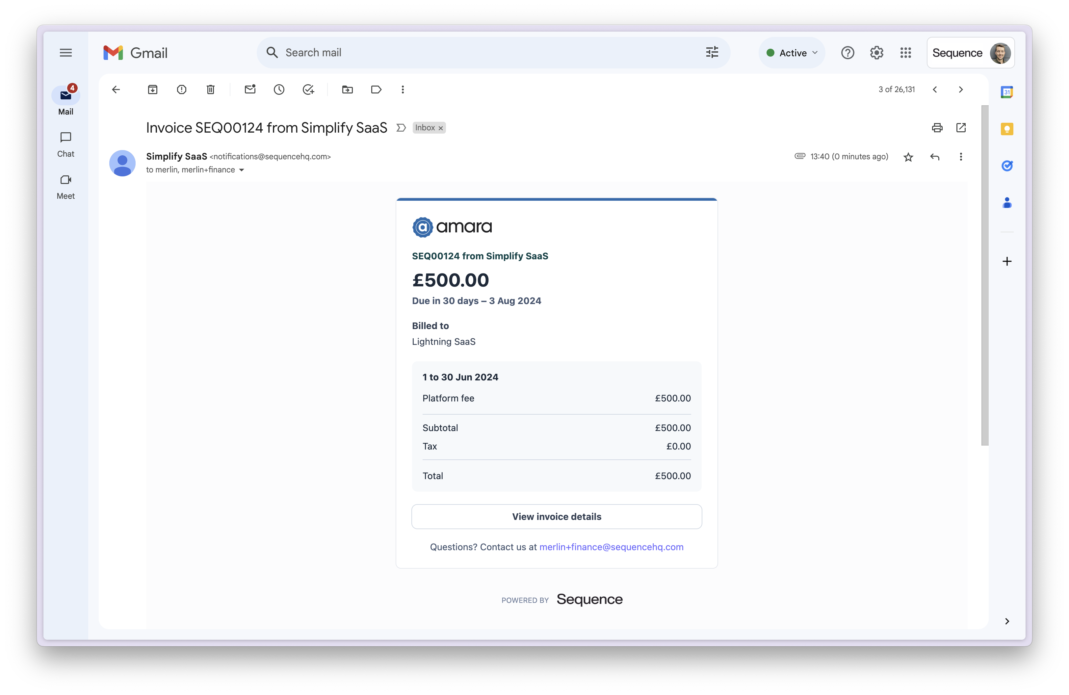Viewport: 1069px width, 695px height.
Task: Open the toolbar more options menu
Action: [403, 90]
